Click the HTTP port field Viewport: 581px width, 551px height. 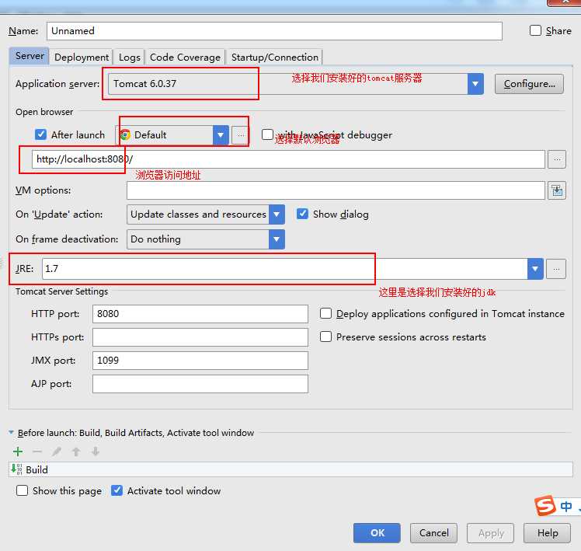pyautogui.click(x=200, y=314)
